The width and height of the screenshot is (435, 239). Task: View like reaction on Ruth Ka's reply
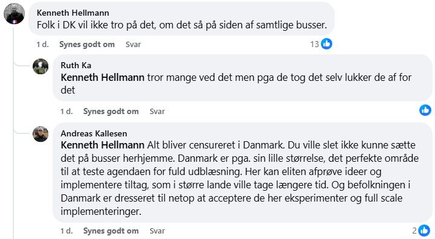click(x=425, y=110)
